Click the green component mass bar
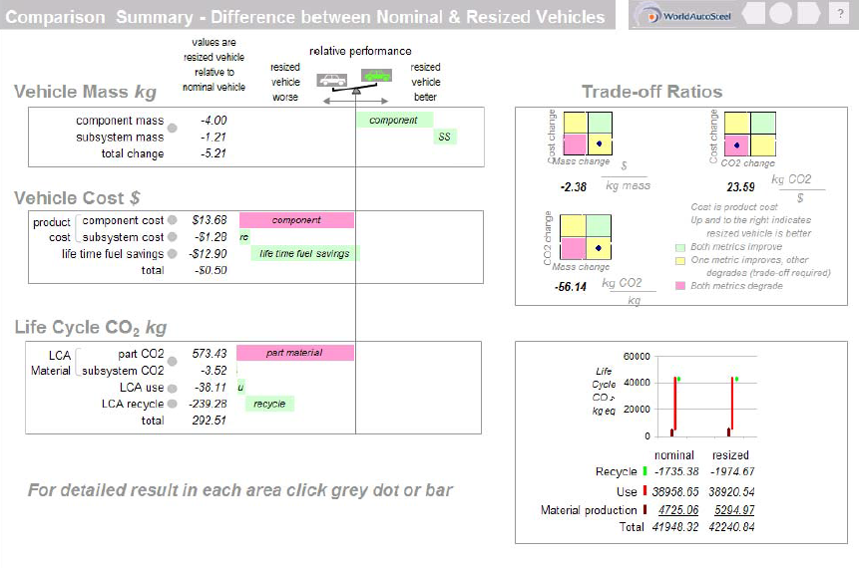860x568 pixels. pyautogui.click(x=394, y=120)
